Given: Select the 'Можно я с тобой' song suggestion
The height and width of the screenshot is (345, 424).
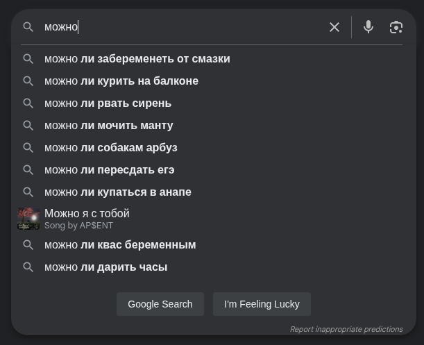Looking at the screenshot, I should (87, 214).
